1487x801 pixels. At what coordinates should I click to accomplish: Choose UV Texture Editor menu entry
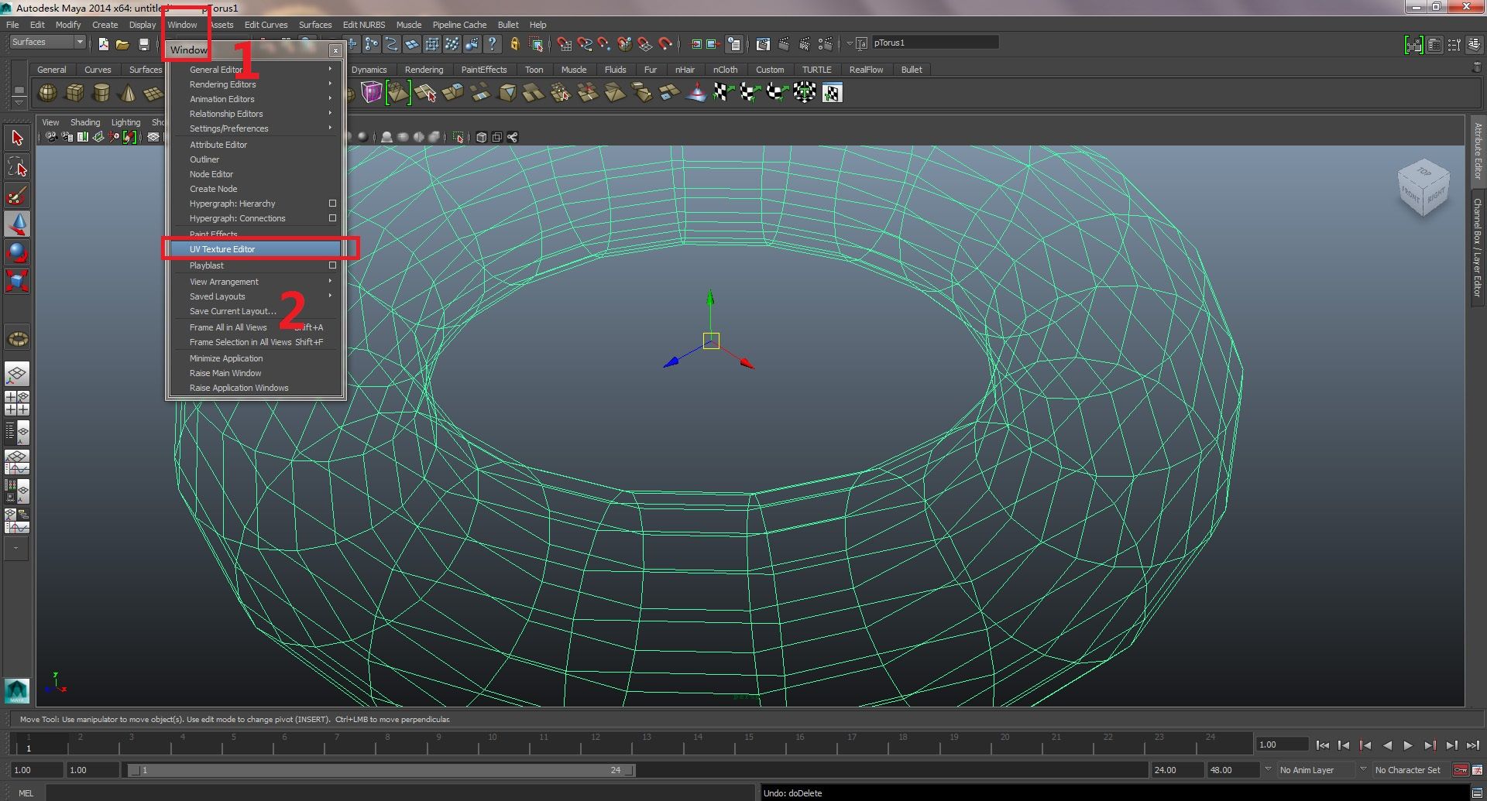257,249
